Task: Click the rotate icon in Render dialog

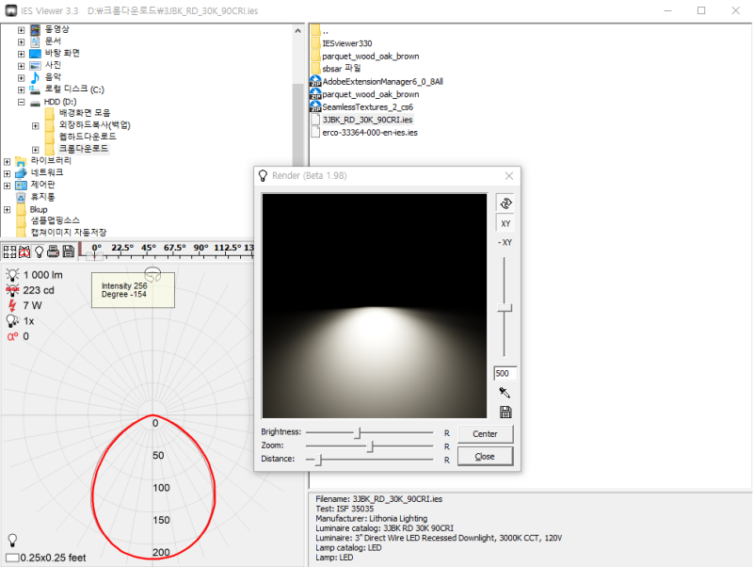Action: coord(505,203)
